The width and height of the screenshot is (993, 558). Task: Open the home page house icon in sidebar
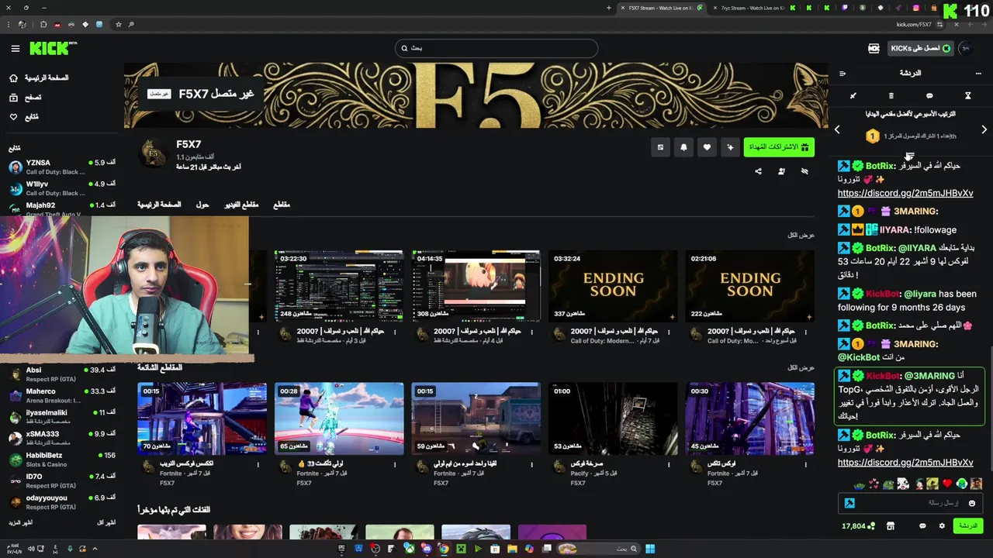tap(13, 78)
